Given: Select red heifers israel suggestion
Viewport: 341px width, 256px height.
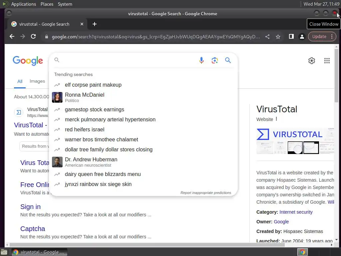Looking at the screenshot, I should (144, 130).
